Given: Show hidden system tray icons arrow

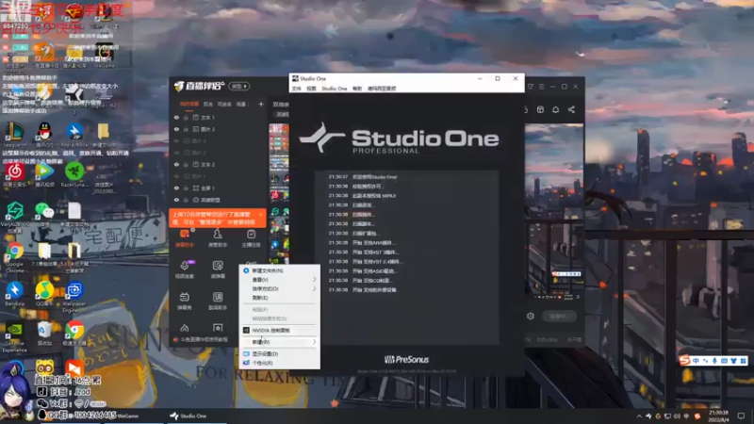Looking at the screenshot, I should pyautogui.click(x=639, y=416).
